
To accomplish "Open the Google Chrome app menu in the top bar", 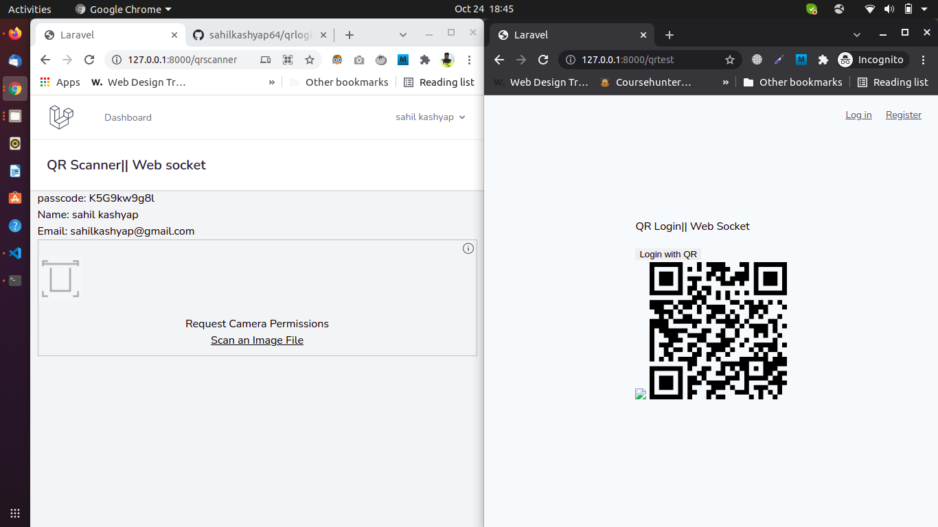I will [x=124, y=9].
